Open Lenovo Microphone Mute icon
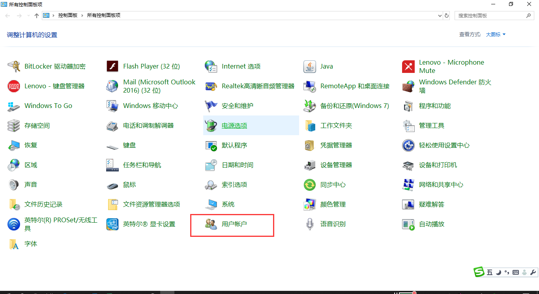This screenshot has width=539, height=294. [408, 67]
